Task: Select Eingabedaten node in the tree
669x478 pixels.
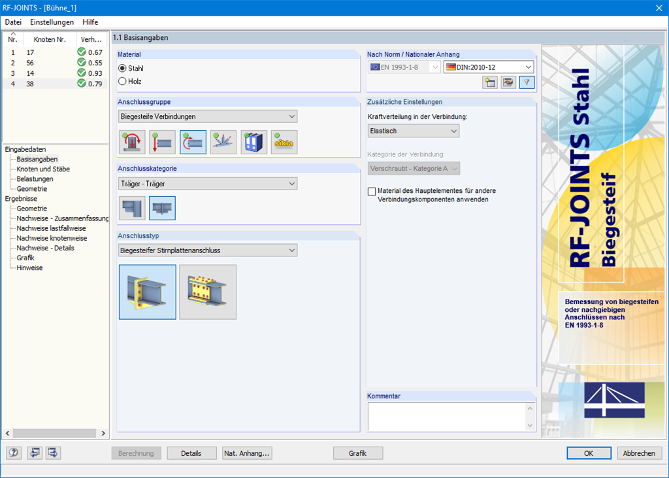Action: pos(25,150)
